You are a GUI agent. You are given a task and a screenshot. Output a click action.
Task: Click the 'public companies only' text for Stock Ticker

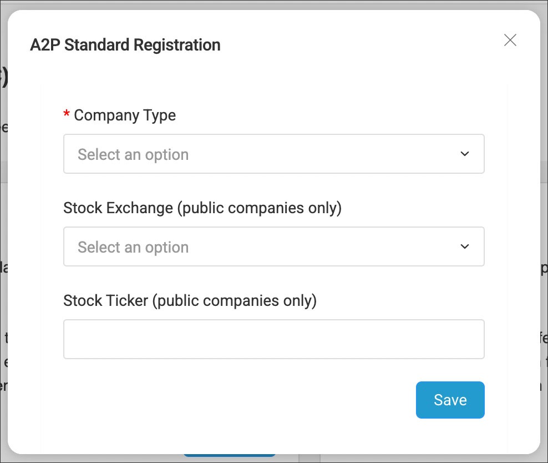pyautogui.click(x=234, y=301)
